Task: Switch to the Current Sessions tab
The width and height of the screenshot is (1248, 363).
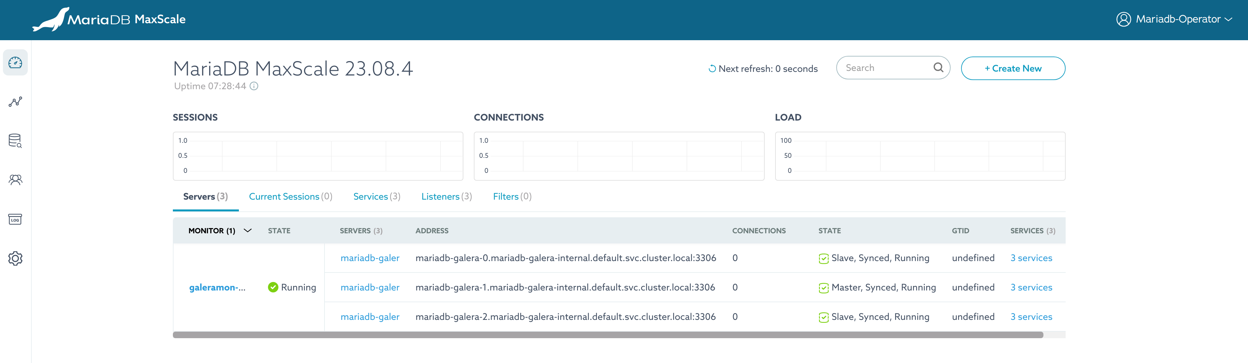Action: [291, 196]
